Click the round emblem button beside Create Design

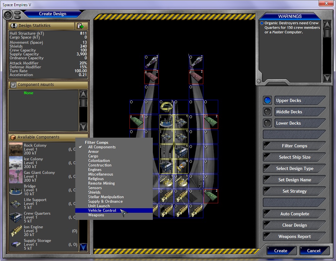(x=8, y=15)
